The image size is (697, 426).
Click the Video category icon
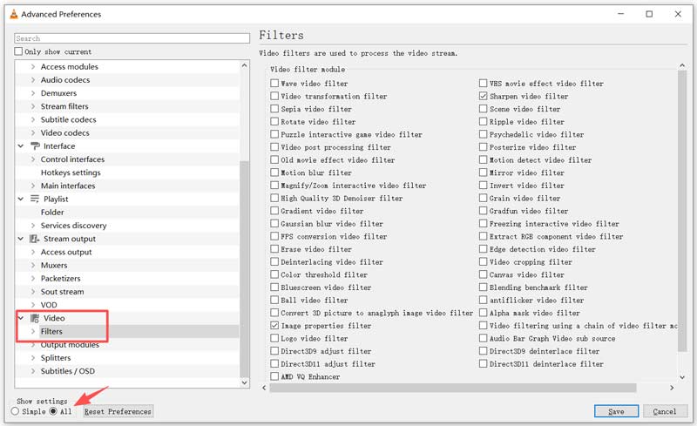[x=35, y=319]
